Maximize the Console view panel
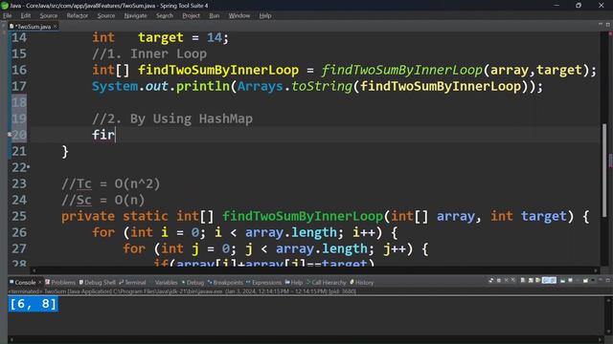The width and height of the screenshot is (613, 344). point(608,280)
